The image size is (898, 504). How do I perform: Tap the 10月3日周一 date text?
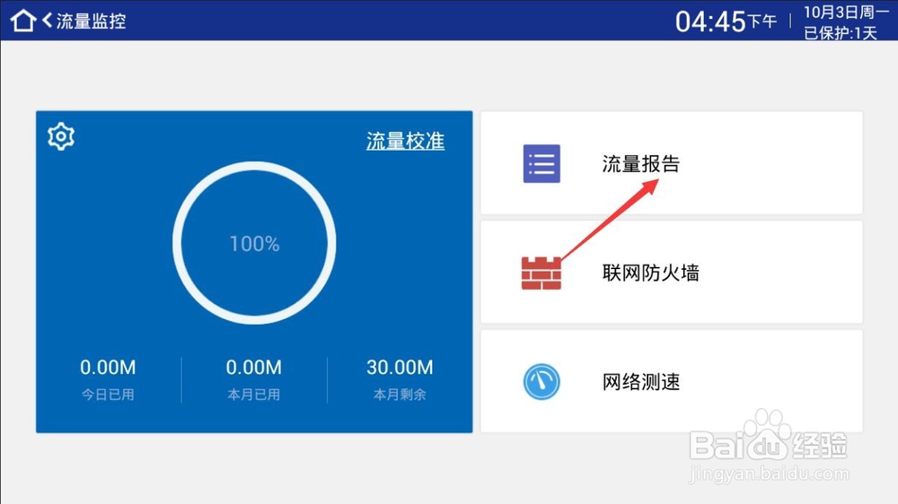tap(847, 12)
